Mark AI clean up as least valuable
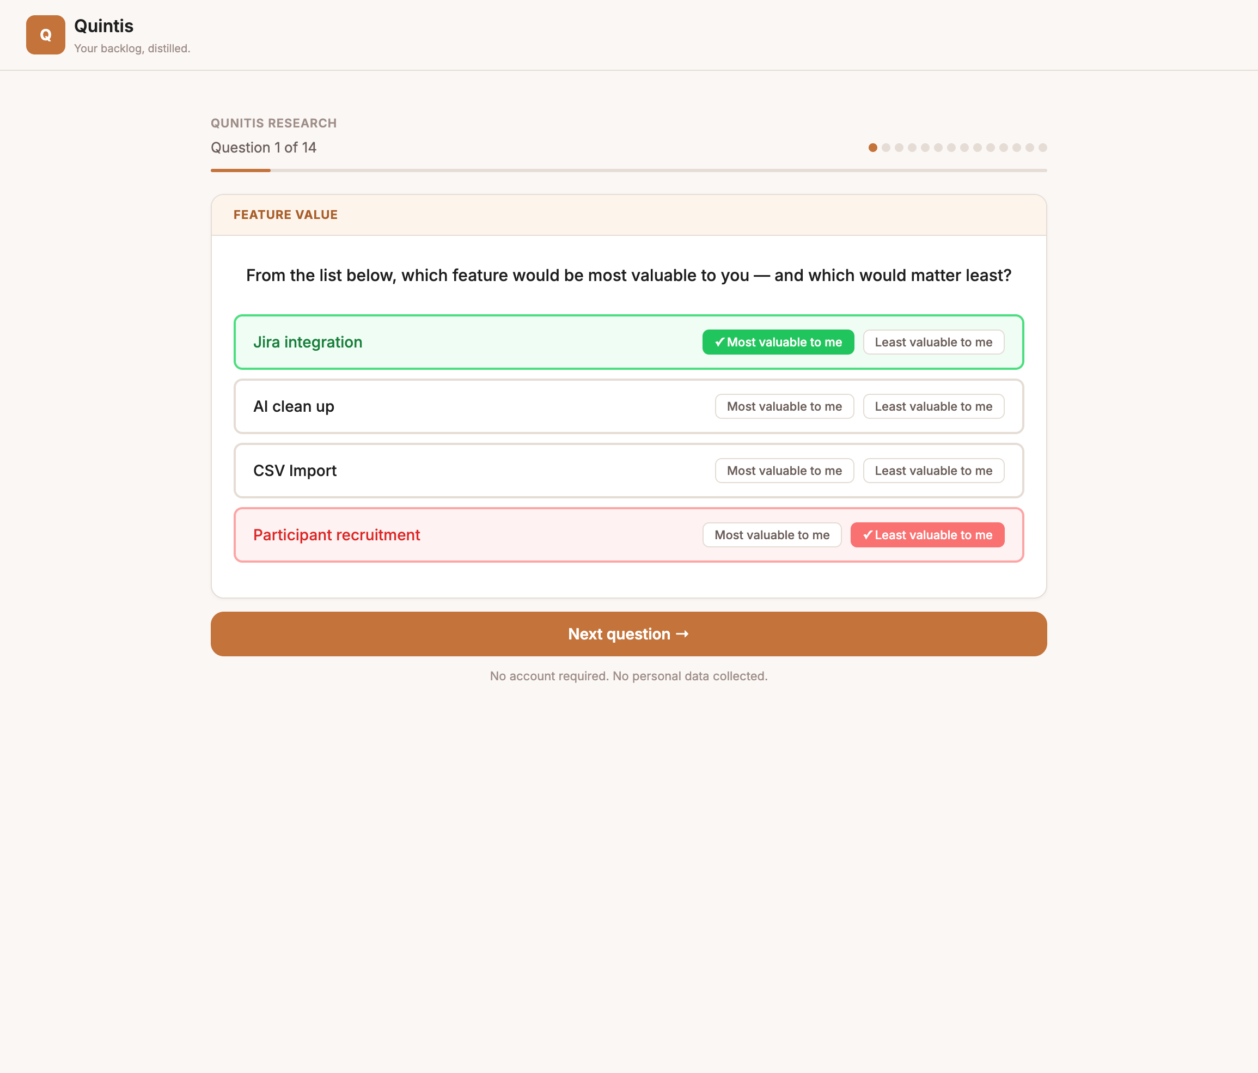 coord(933,406)
